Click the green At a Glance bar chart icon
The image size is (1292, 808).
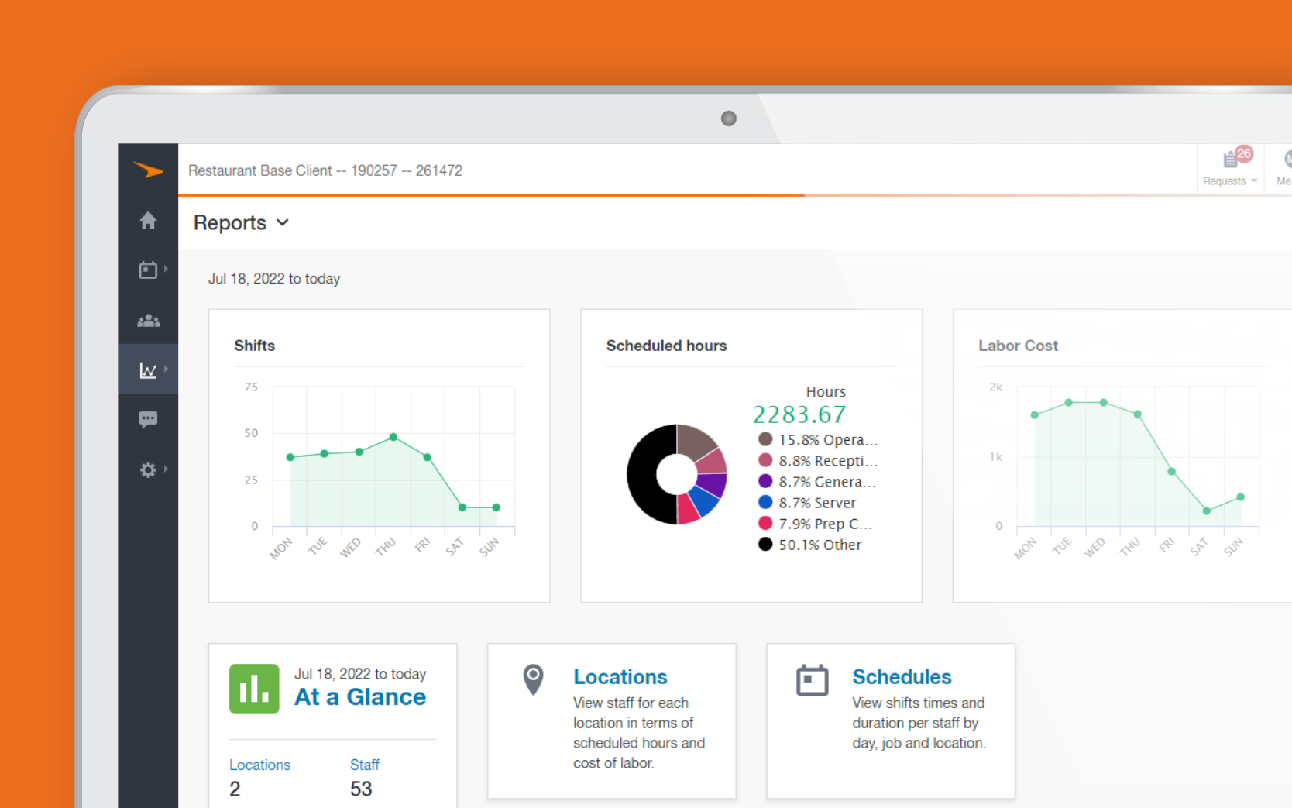254,689
